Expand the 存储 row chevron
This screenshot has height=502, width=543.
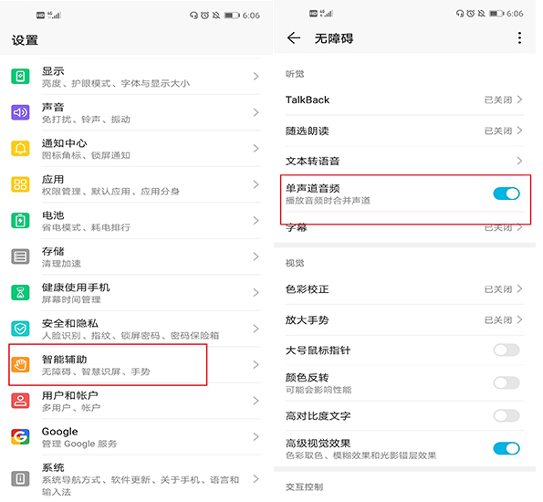pyautogui.click(x=256, y=256)
